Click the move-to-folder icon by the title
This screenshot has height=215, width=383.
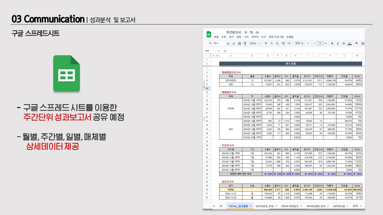251,32
